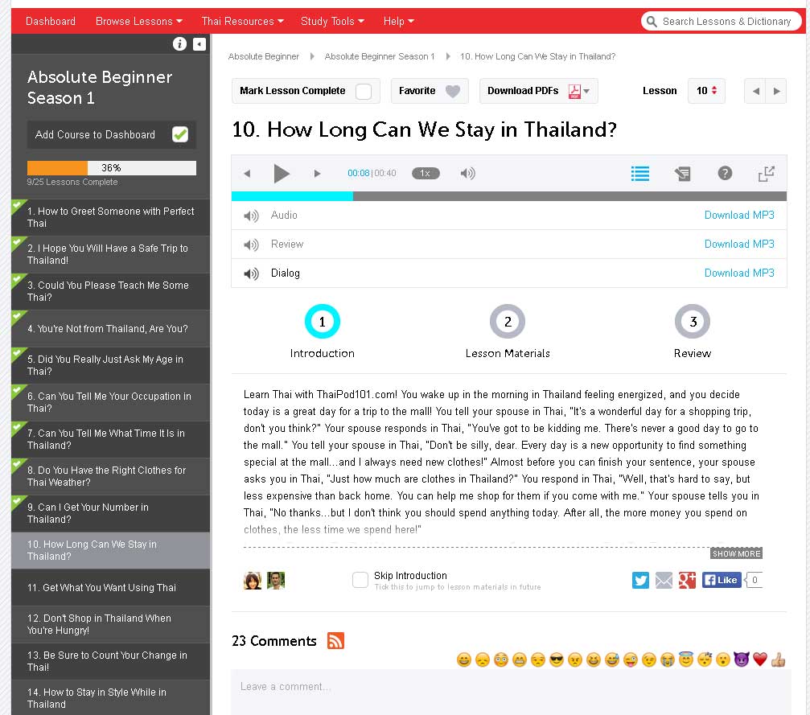Play the lesson audio
This screenshot has width=810, height=715.
281,174
